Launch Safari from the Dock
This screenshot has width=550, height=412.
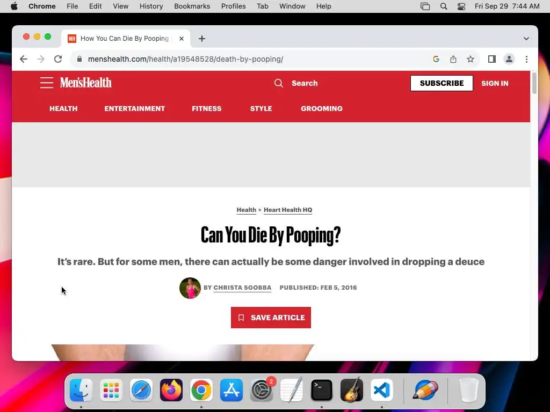pyautogui.click(x=141, y=390)
